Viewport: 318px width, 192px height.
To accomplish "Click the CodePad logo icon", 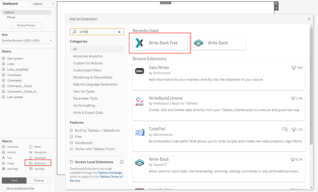I will pyautogui.click(x=140, y=132).
